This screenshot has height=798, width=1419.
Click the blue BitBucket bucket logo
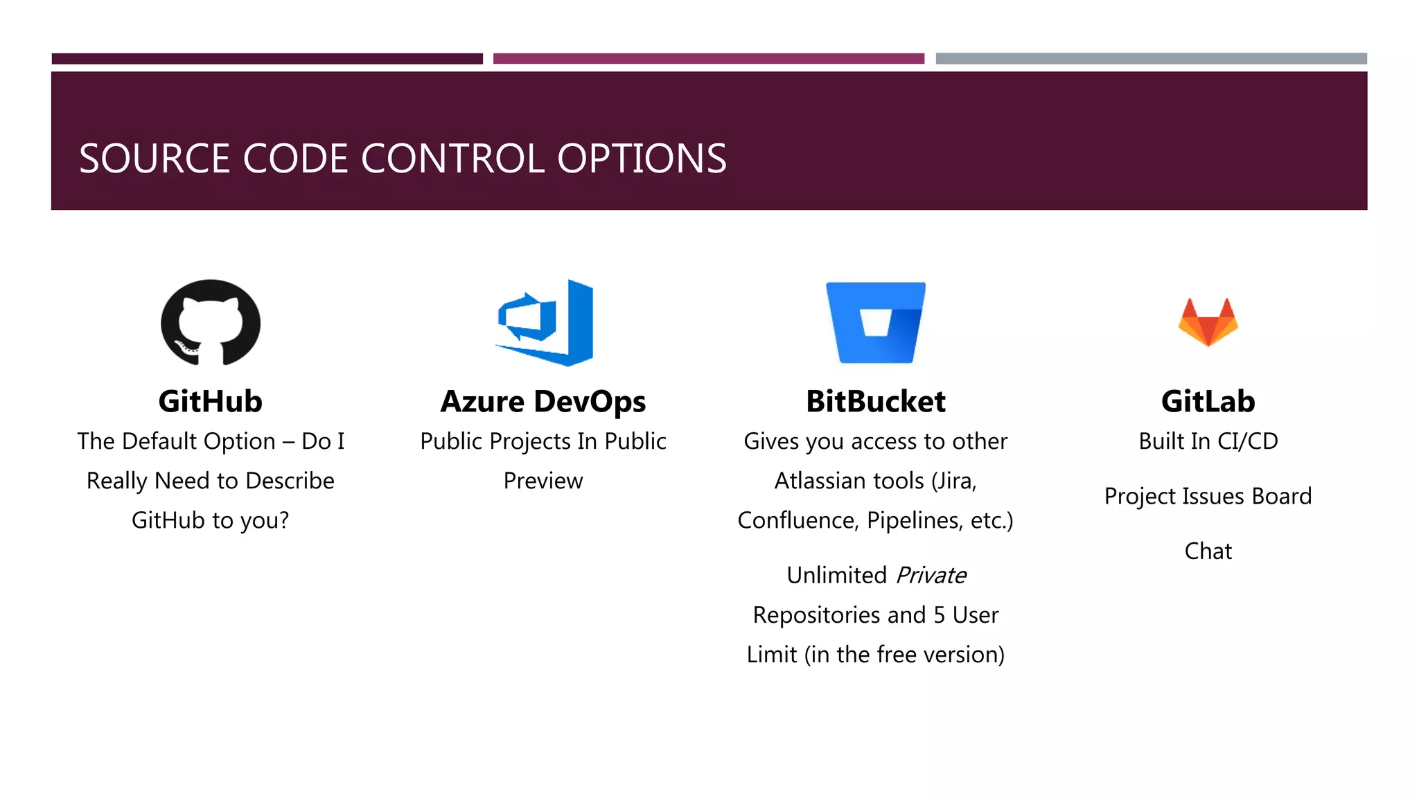[876, 323]
